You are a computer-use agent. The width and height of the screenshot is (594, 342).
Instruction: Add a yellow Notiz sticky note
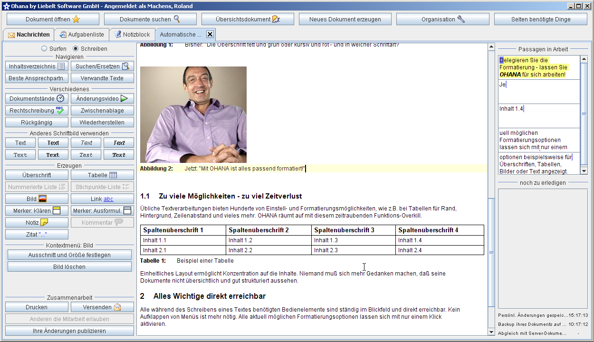pos(37,222)
